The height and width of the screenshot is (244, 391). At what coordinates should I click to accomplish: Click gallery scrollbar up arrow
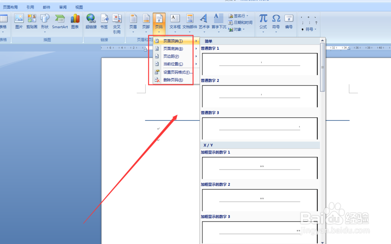[x=323, y=40]
